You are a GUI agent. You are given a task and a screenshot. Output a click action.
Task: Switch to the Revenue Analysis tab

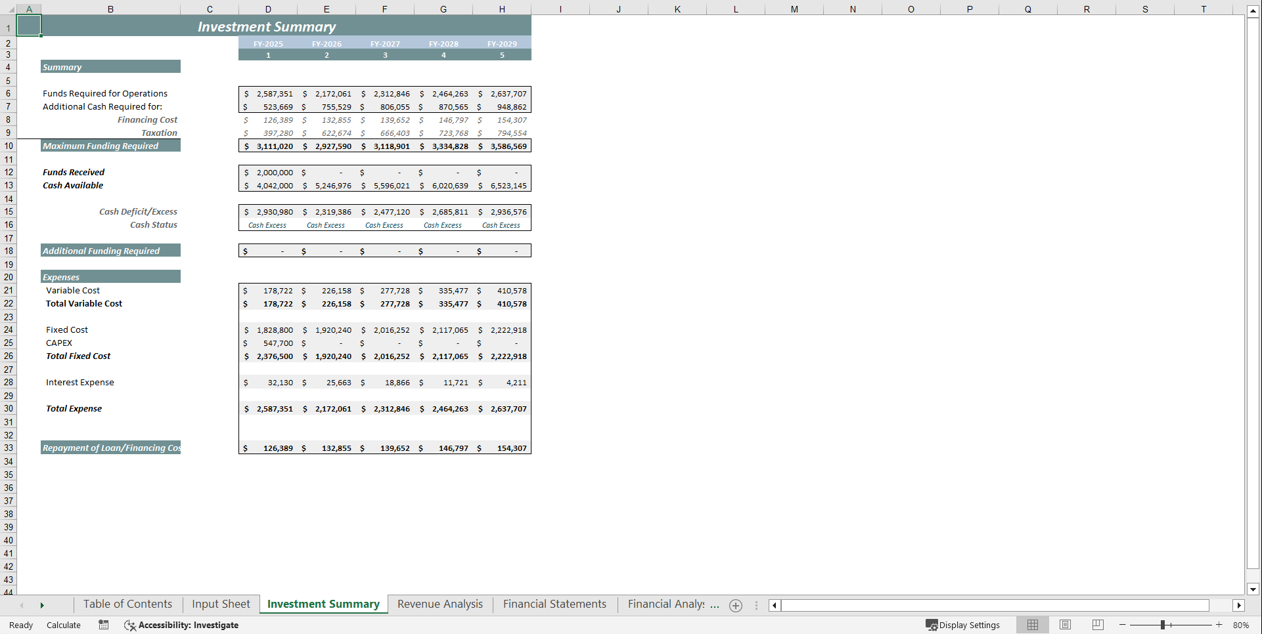click(x=439, y=604)
